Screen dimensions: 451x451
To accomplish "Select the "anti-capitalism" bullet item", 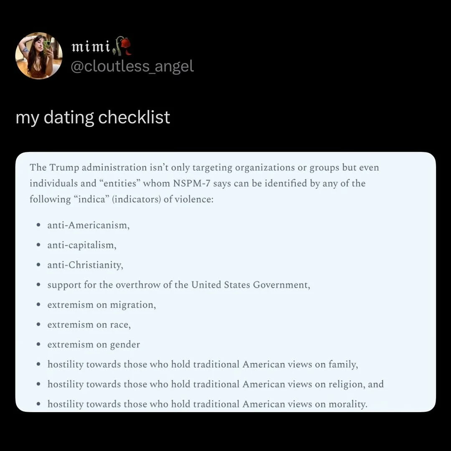I will (81, 245).
